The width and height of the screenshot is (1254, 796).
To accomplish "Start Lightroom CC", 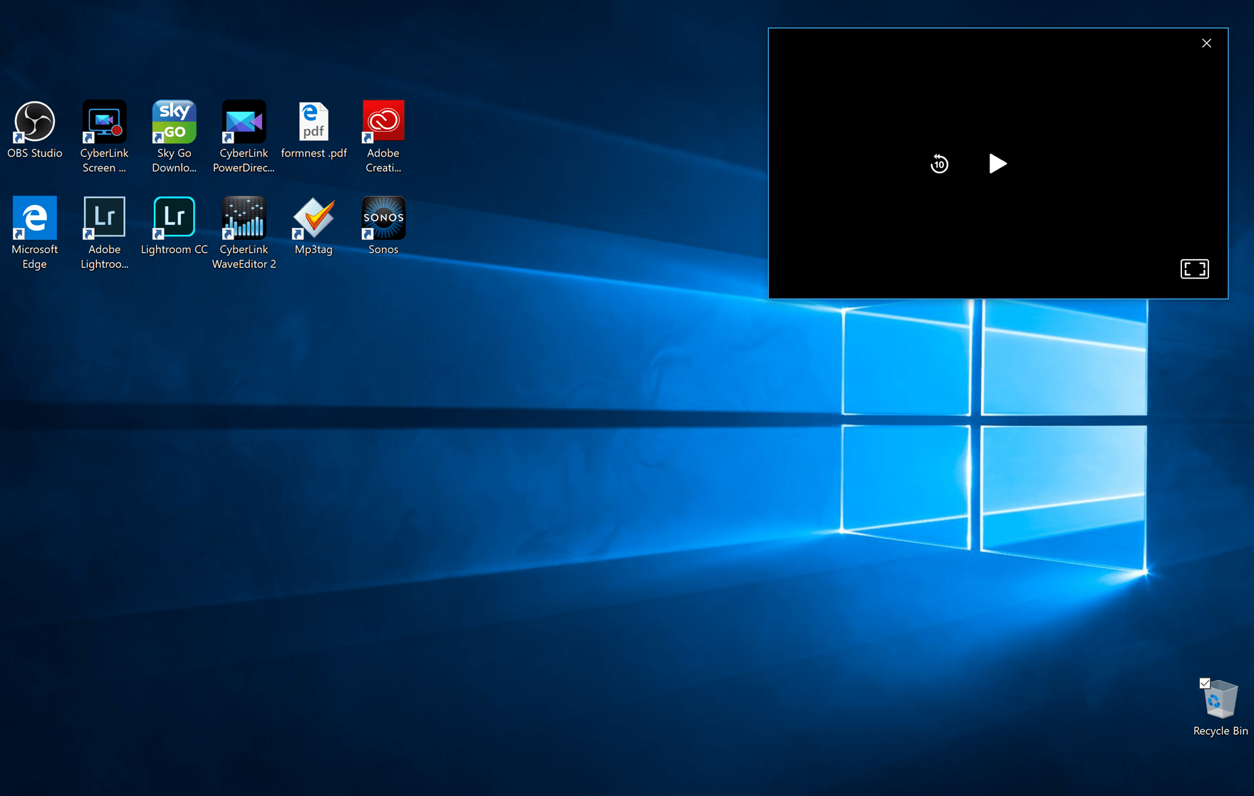I will coord(173,217).
